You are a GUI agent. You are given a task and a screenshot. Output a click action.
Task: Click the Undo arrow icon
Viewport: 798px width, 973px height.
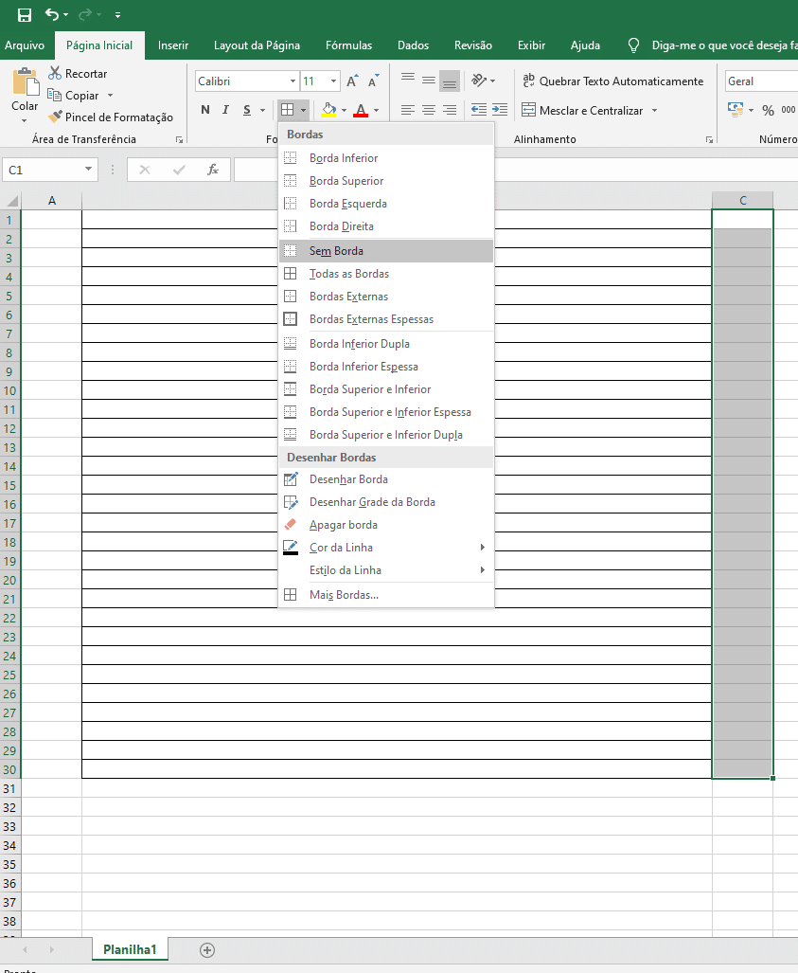(52, 14)
